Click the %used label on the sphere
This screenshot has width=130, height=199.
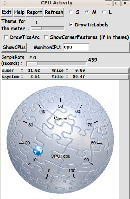click(x=60, y=119)
